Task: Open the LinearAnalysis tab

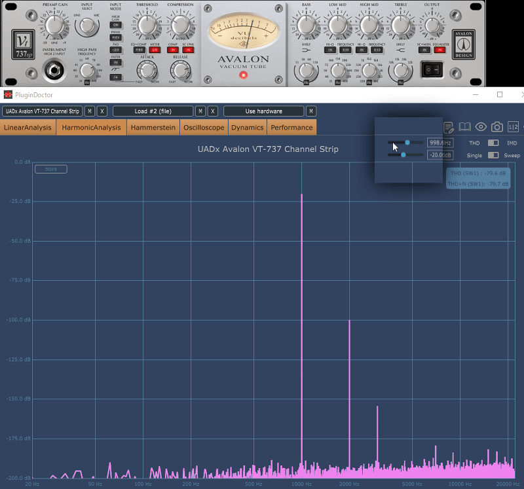Action: (28, 127)
